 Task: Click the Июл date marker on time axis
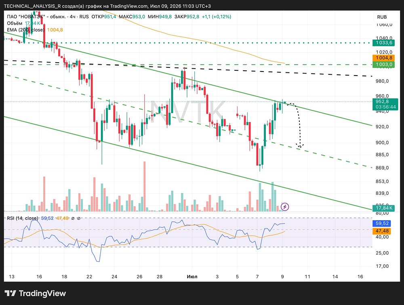(192, 277)
